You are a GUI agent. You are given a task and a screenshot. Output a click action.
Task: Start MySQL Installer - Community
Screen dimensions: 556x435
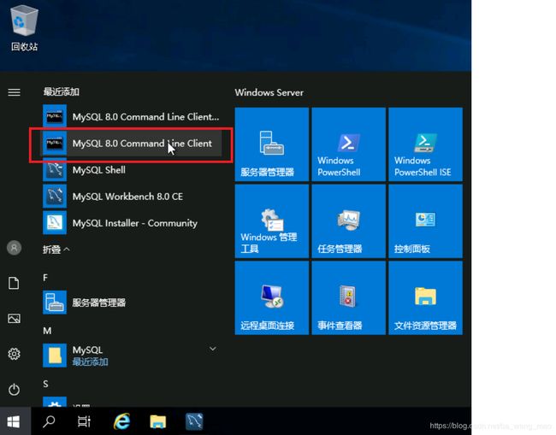point(132,223)
